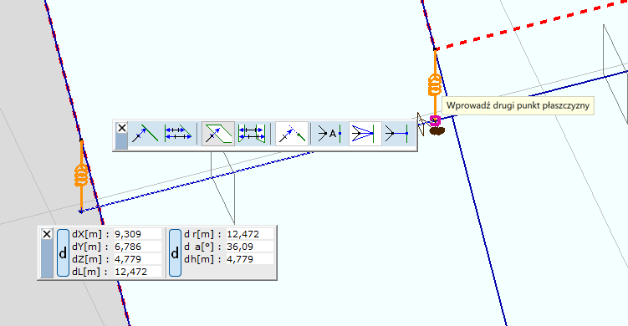Select the dimension between planes icon
628x326 pixels.
pyautogui.click(x=252, y=134)
